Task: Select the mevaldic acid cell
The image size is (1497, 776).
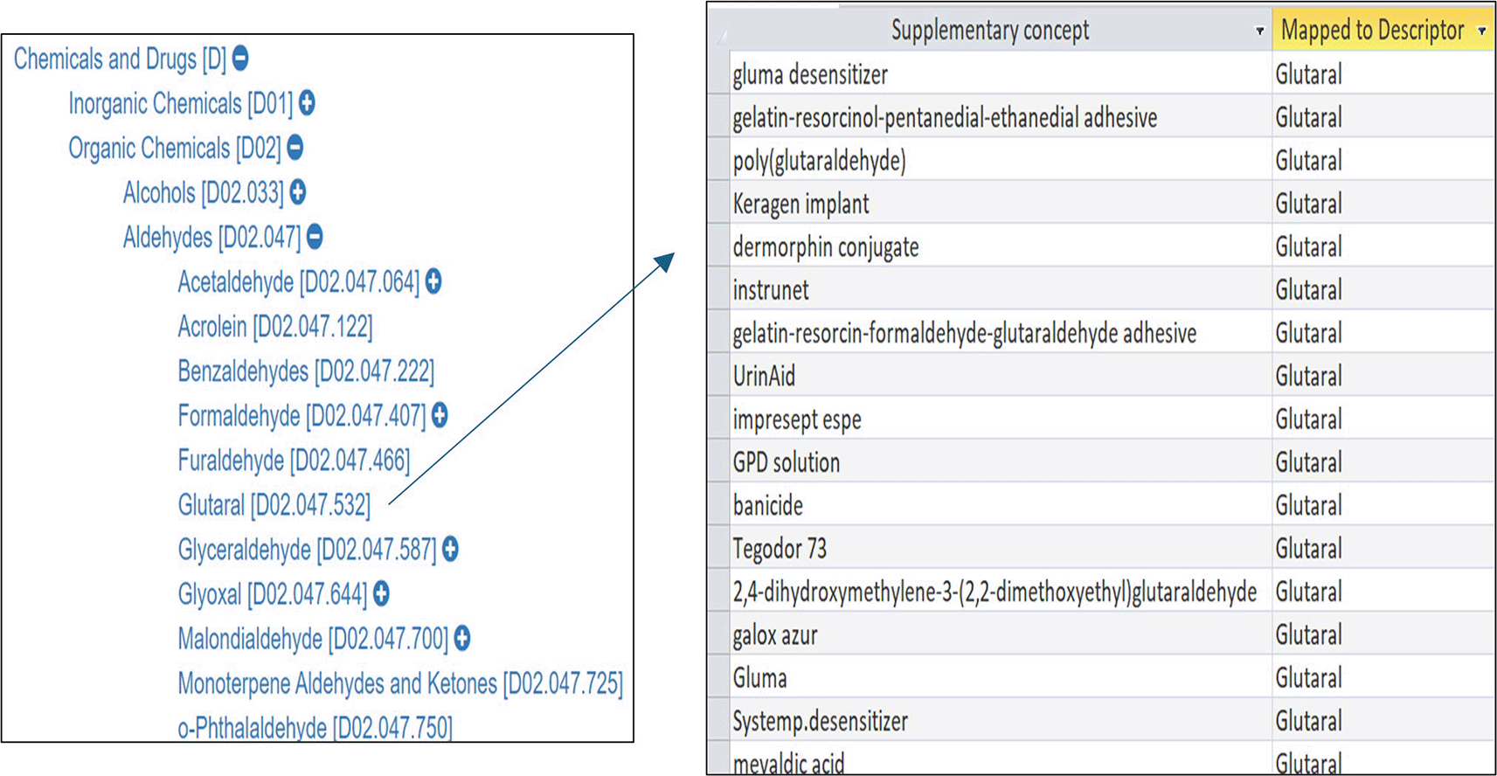Action: pos(1001,759)
